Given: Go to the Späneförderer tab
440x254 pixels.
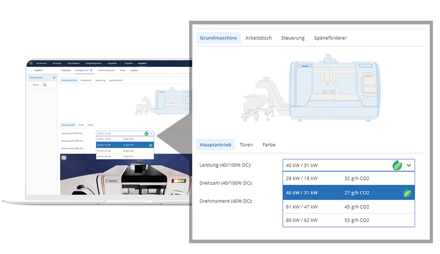Looking at the screenshot, I should coord(330,38).
